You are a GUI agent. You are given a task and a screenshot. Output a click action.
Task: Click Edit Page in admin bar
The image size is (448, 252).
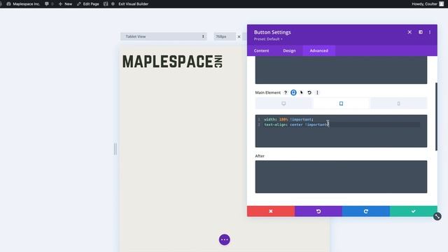point(88,4)
